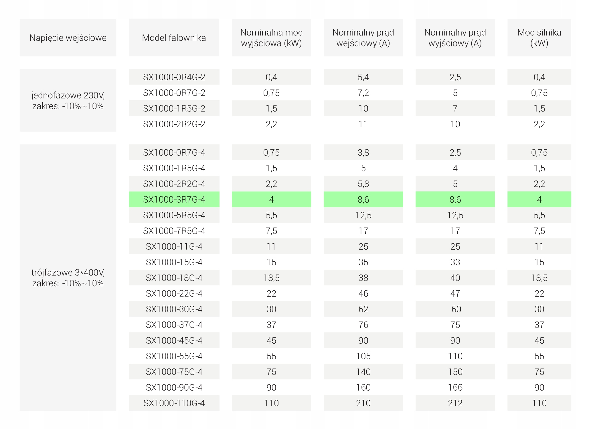Click the jednofazowe 230V voltage cell
This screenshot has width=591, height=429.
(68, 100)
